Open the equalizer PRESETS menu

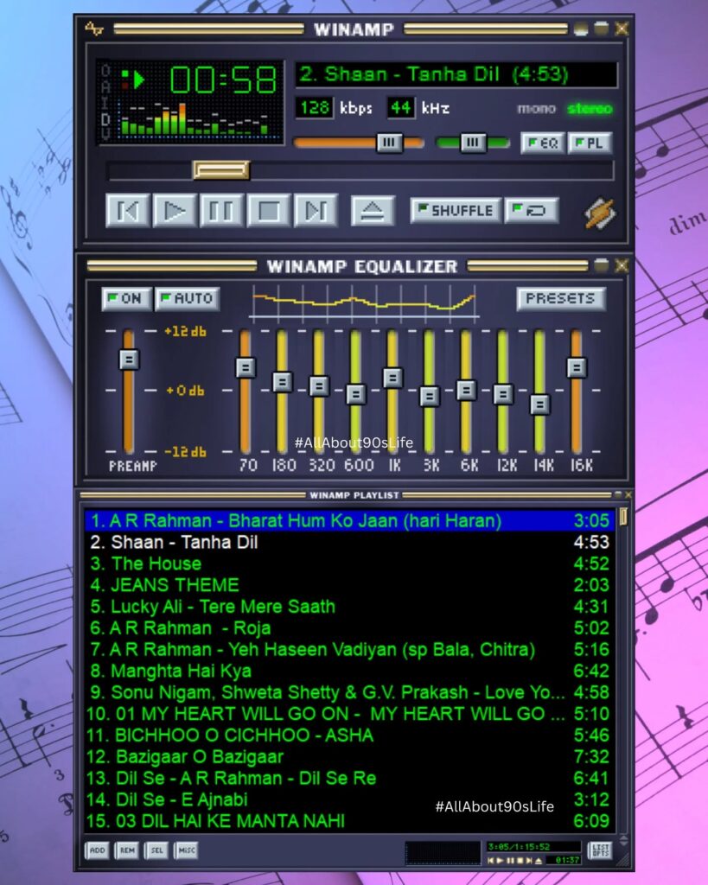561,298
